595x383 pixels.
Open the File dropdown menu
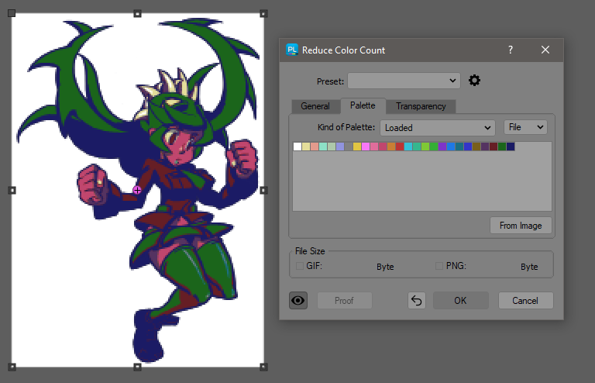tap(525, 127)
